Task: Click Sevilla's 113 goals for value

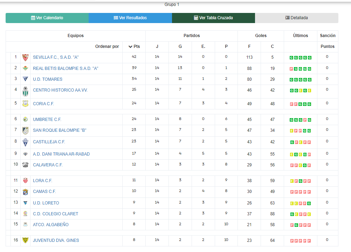Action: pyautogui.click(x=249, y=57)
